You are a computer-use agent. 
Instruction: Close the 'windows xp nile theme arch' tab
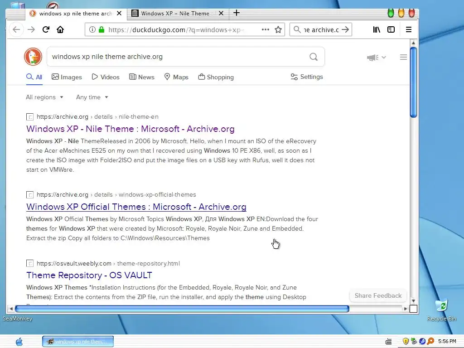click(x=119, y=13)
